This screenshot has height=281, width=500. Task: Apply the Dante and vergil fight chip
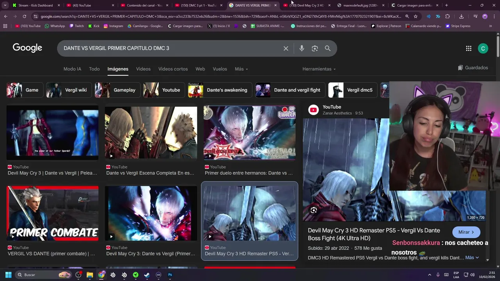pyautogui.click(x=290, y=90)
